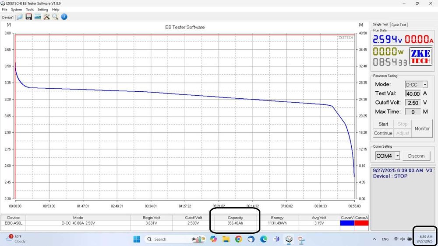Show hidden system tray icons
This screenshot has width=438, height=246.
(x=374, y=239)
